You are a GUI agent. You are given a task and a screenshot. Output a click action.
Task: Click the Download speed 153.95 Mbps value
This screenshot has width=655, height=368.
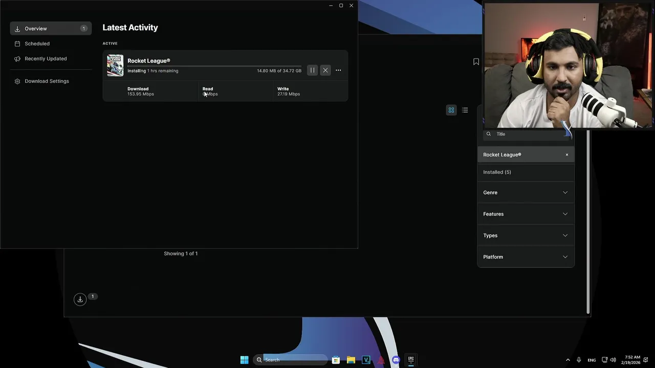(141, 94)
